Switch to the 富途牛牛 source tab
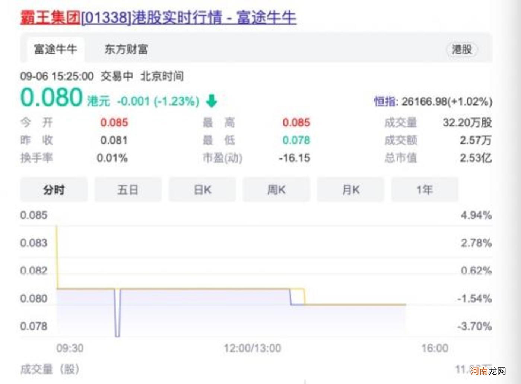 pyautogui.click(x=55, y=49)
